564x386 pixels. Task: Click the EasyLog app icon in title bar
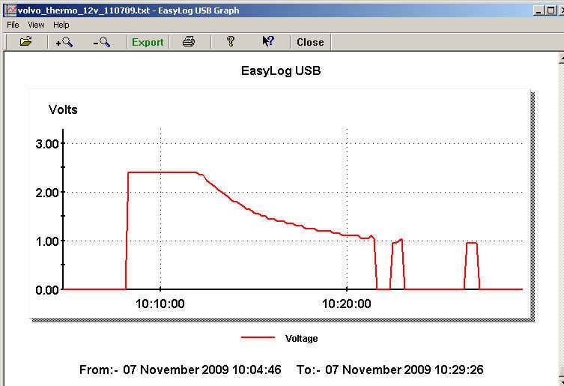tap(10, 10)
